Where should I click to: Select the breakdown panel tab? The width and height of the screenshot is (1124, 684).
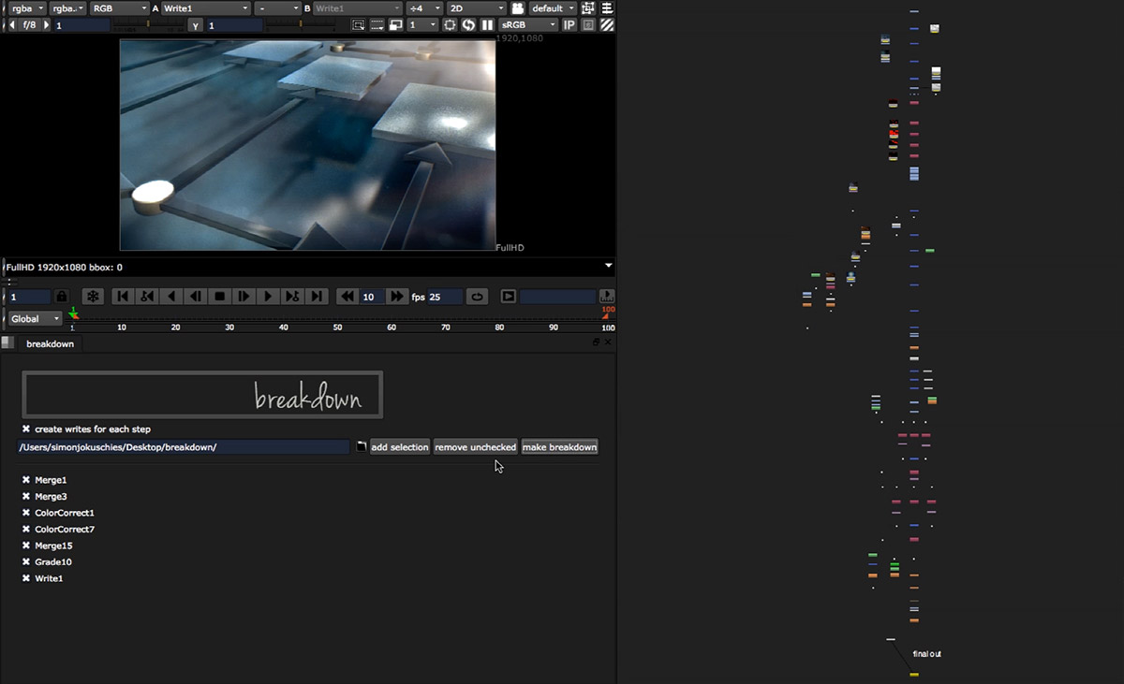point(50,344)
